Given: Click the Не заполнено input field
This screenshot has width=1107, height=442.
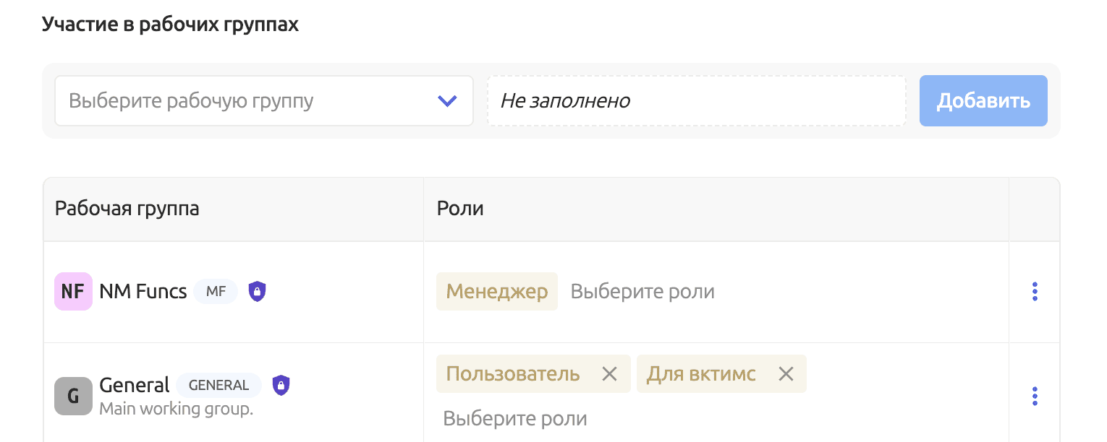Looking at the screenshot, I should tap(697, 100).
